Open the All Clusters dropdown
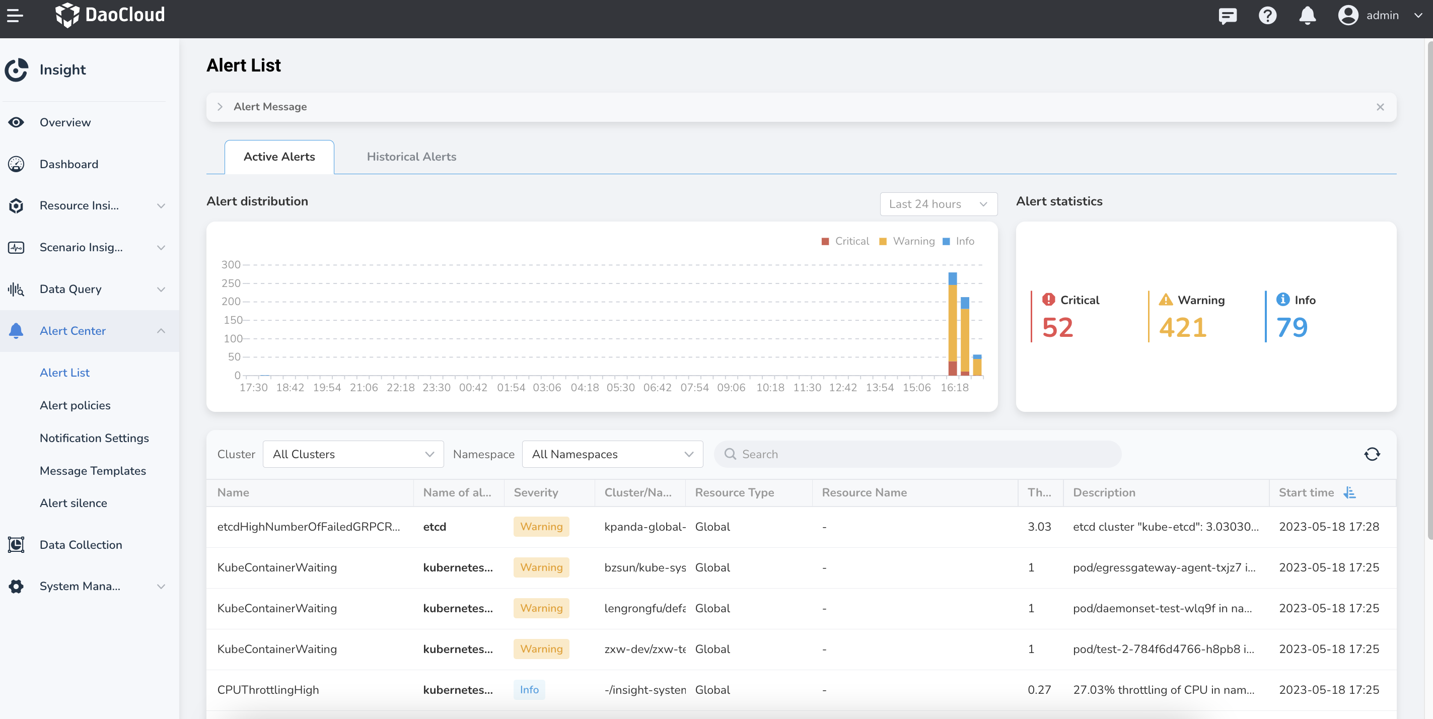Viewport: 1433px width, 719px height. click(x=352, y=454)
